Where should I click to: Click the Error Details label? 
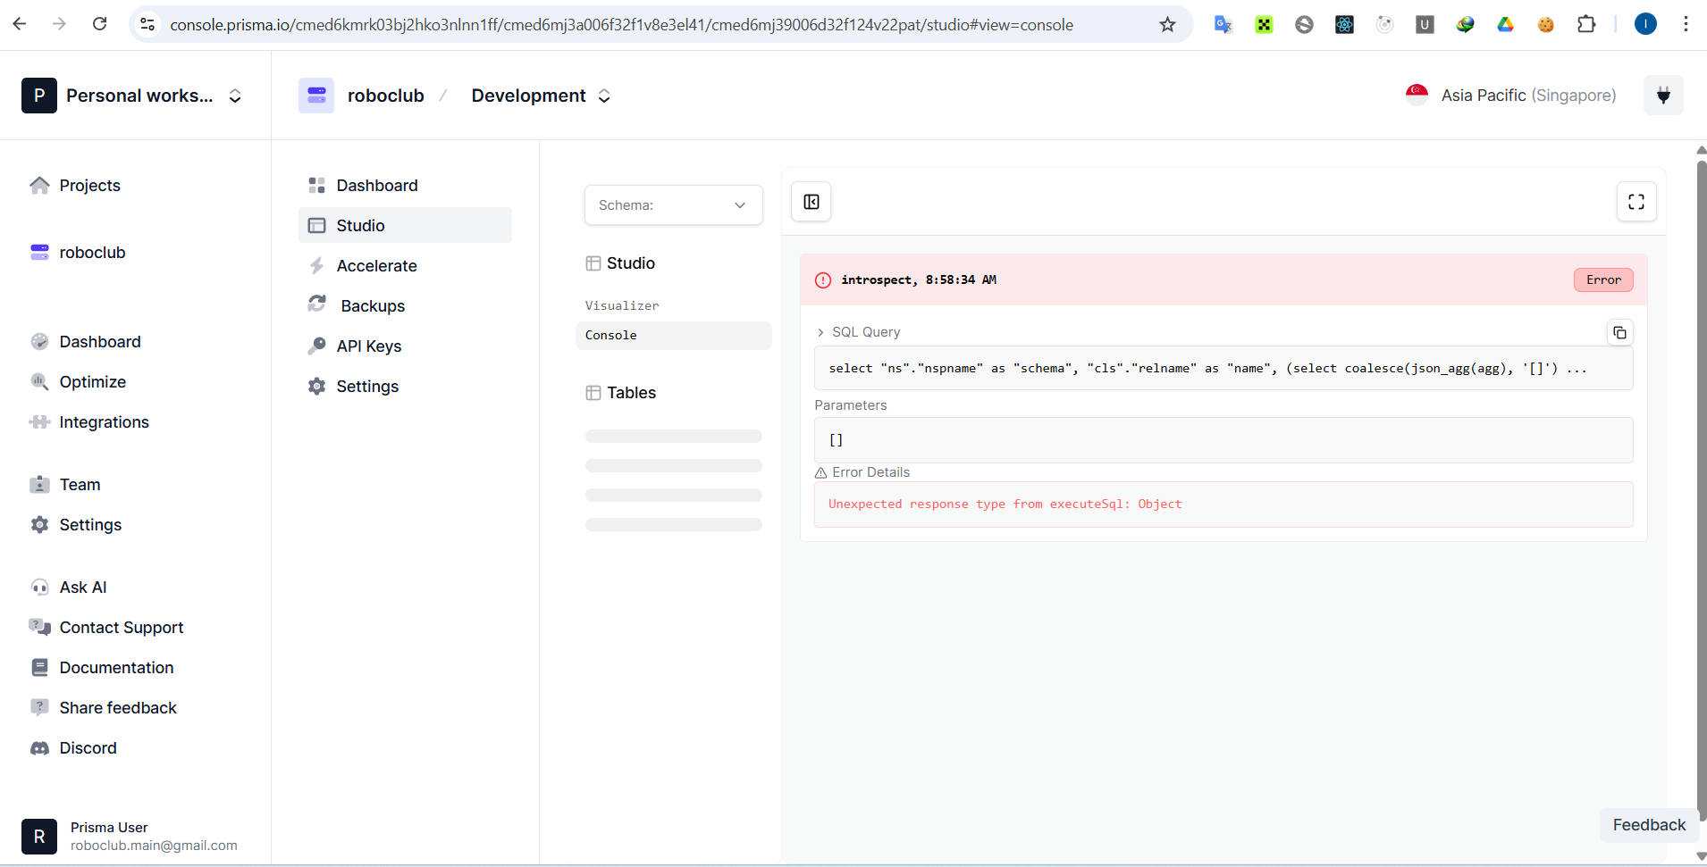coord(870,472)
